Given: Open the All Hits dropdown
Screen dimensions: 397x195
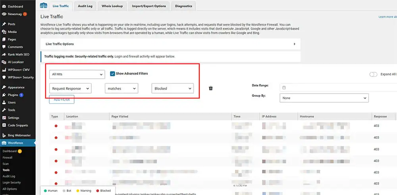Looking at the screenshot, I should pos(77,75).
